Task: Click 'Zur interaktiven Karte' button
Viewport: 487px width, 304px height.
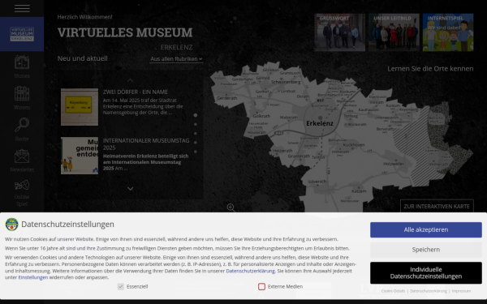Action: point(437,207)
